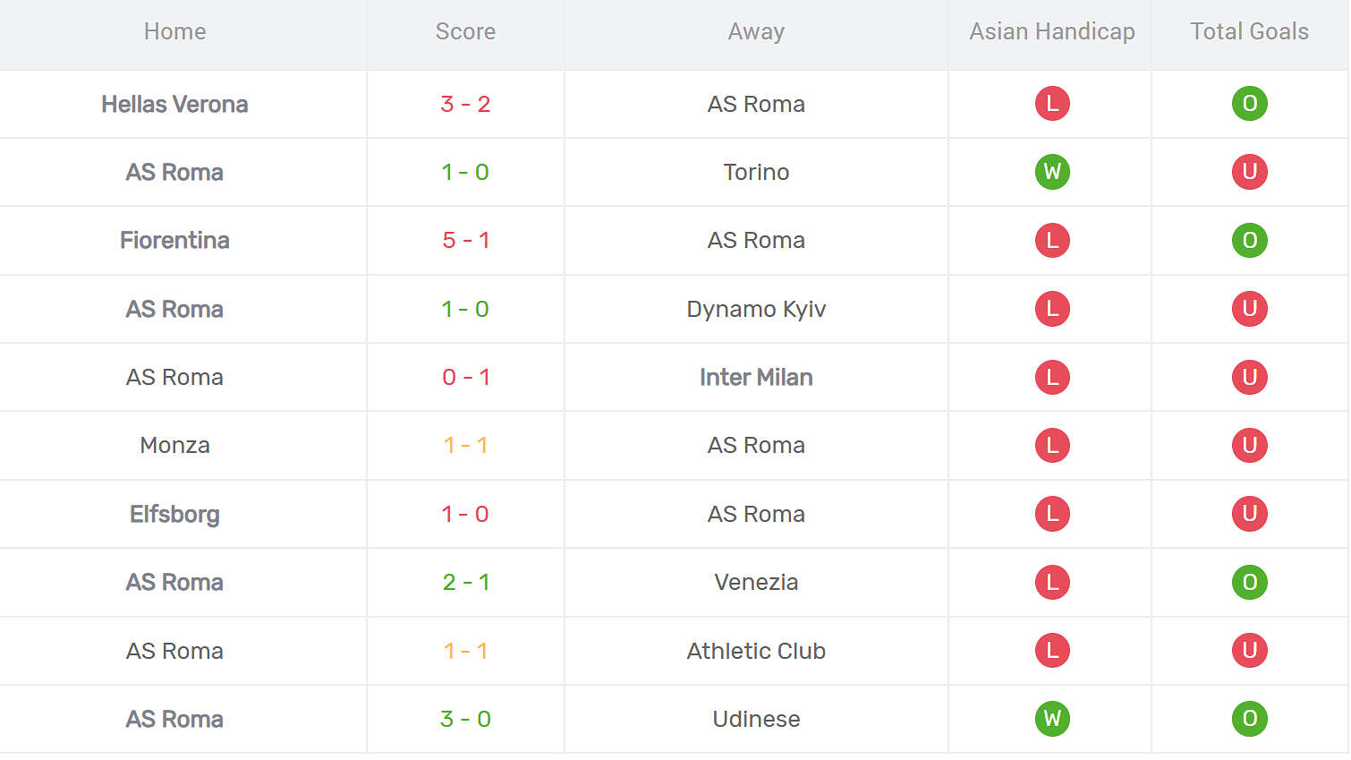Click the red U badge in Dynamo Kyiv row
This screenshot has width=1351, height=760.
1249,309
